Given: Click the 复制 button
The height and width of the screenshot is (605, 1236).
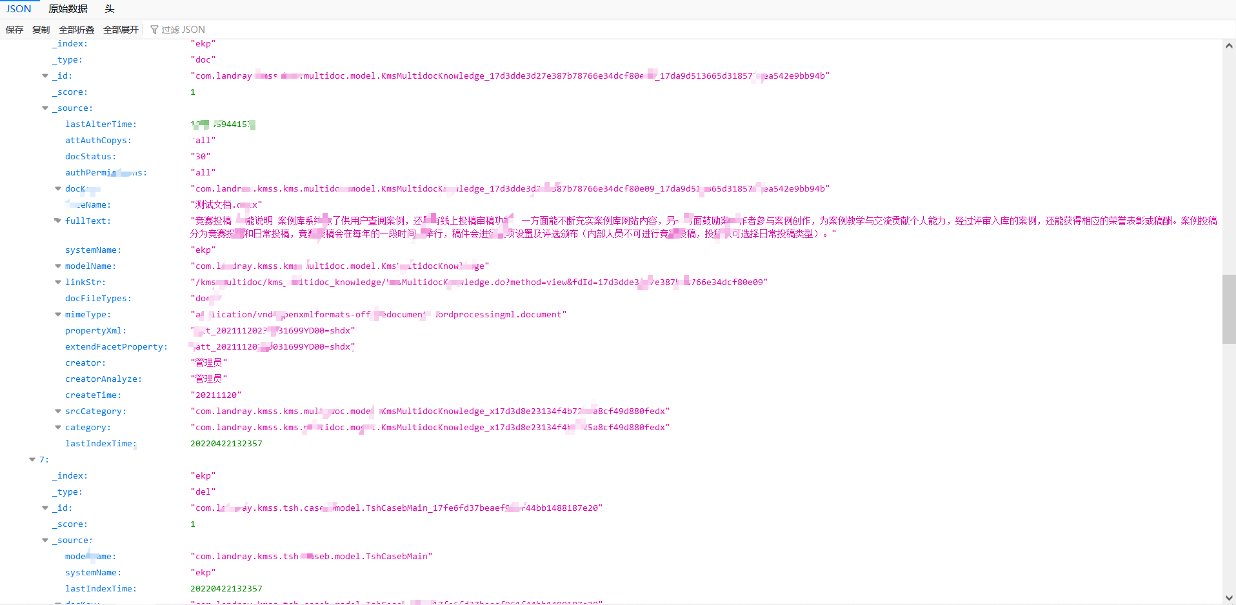Looking at the screenshot, I should click(x=41, y=30).
